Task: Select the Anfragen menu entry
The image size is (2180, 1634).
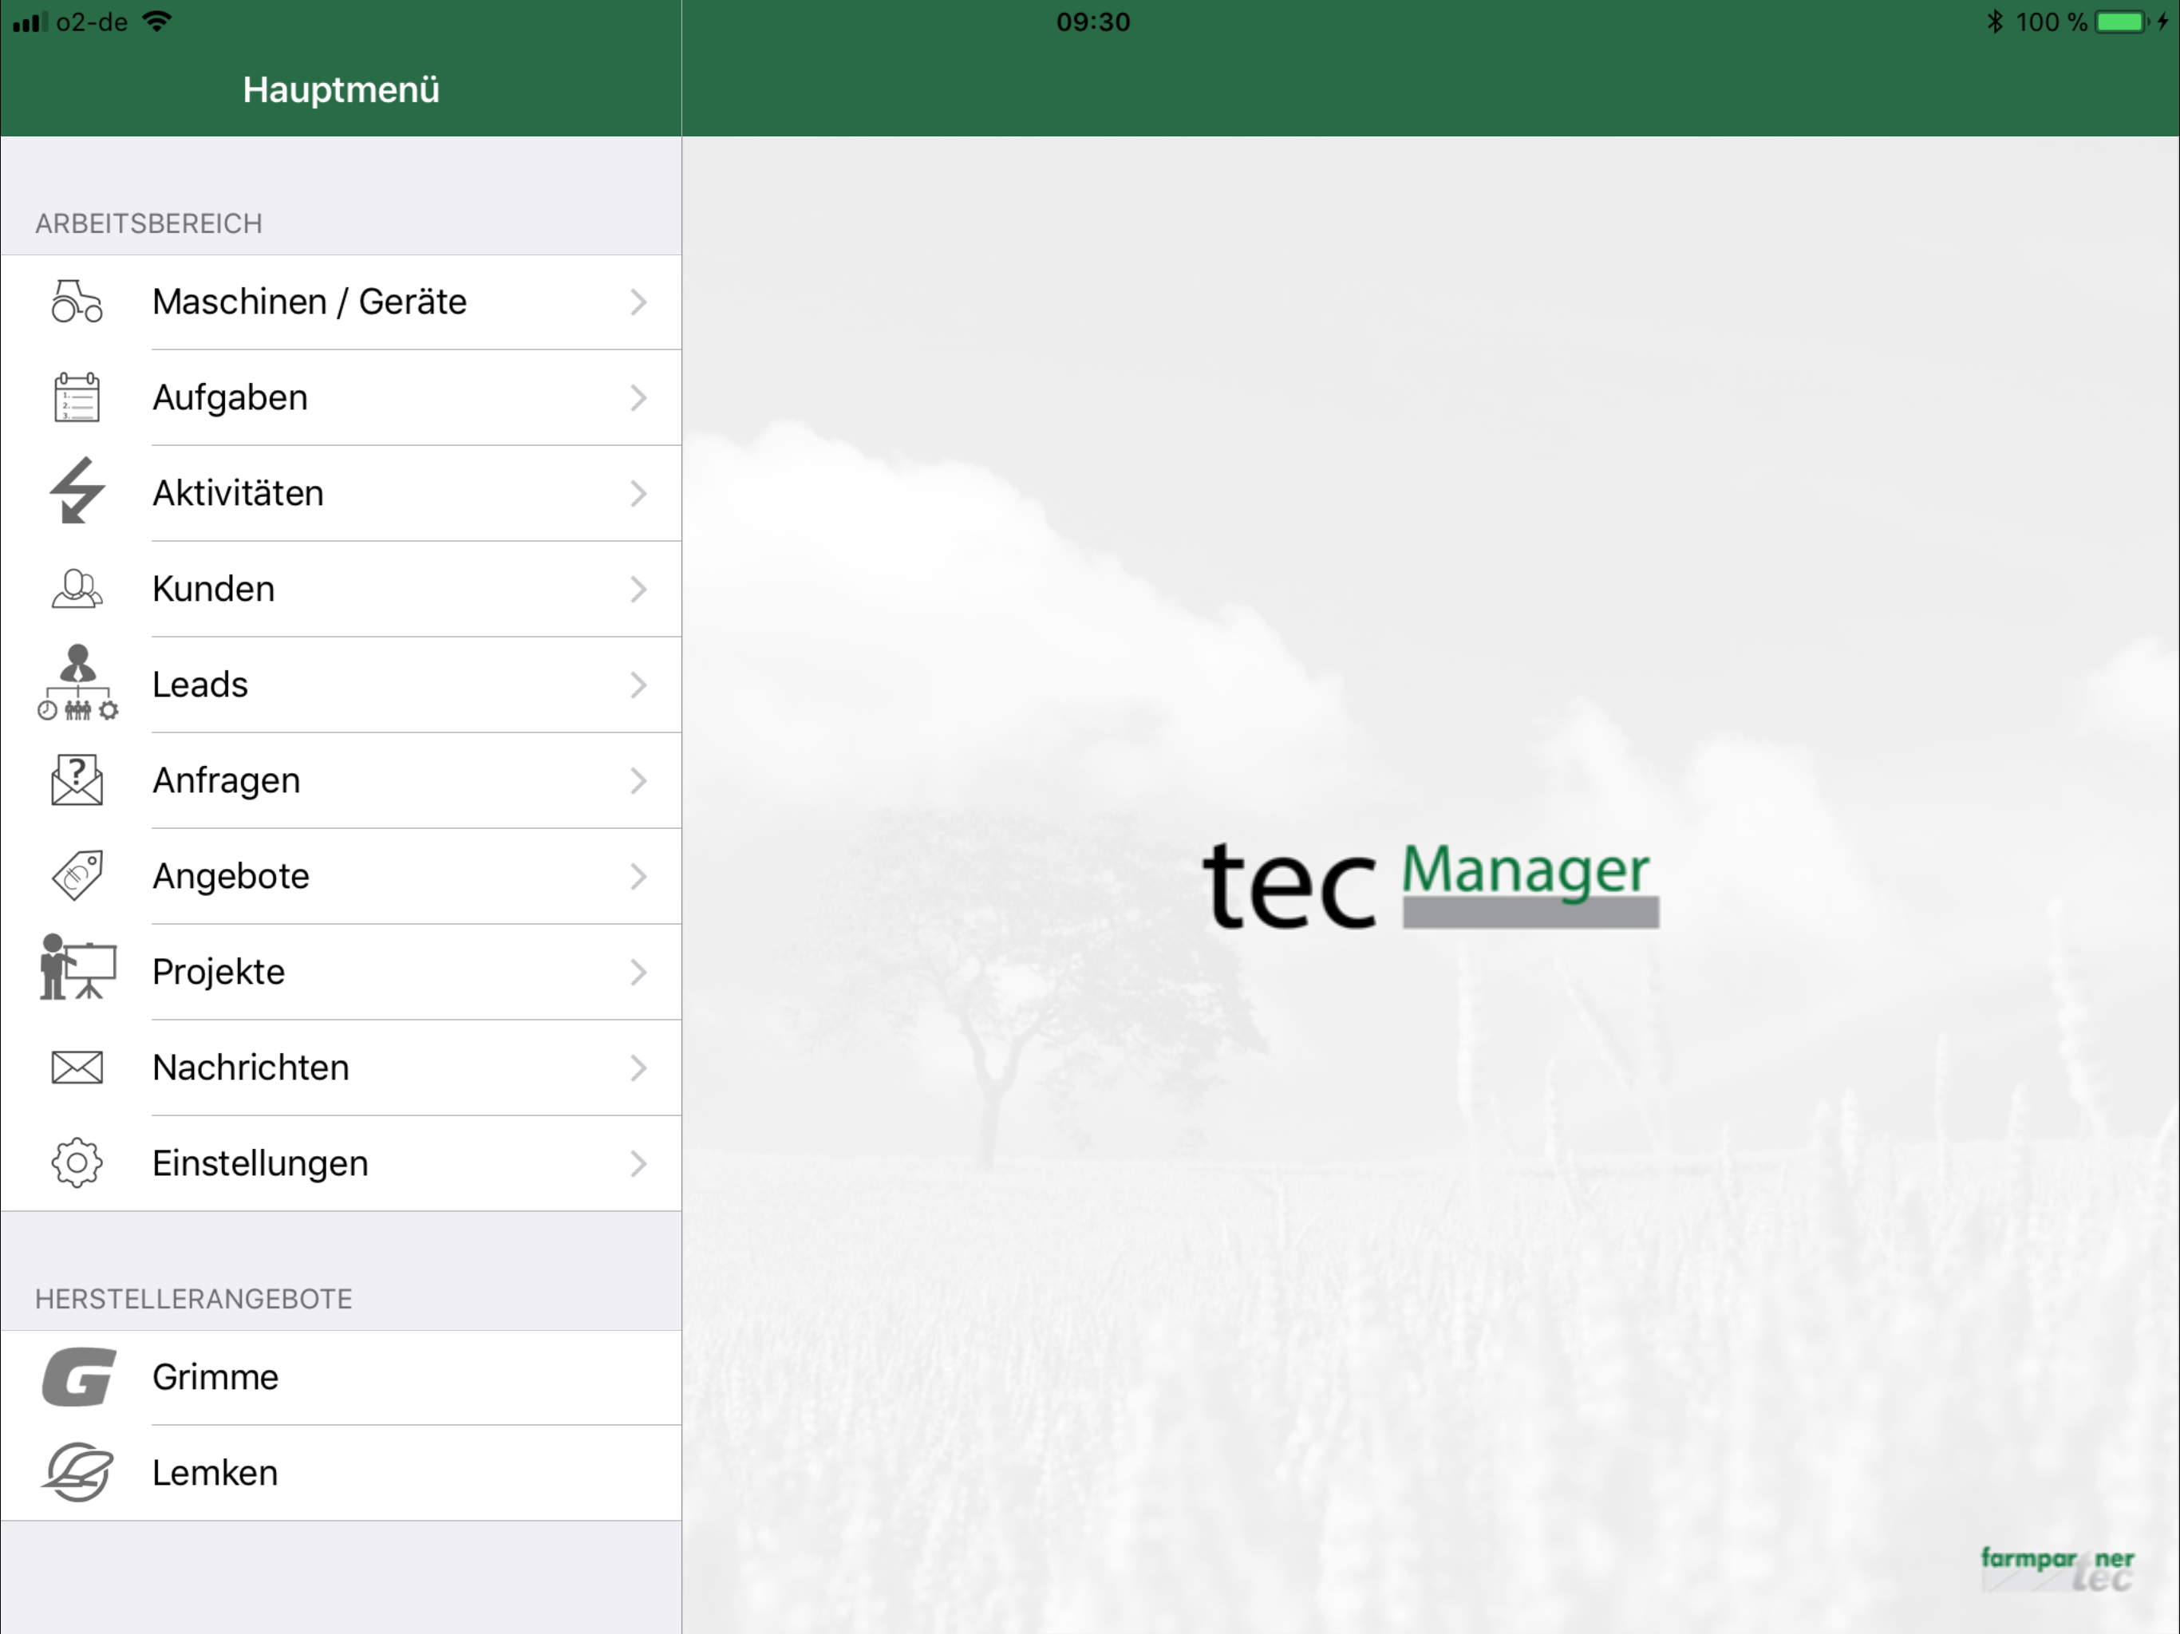Action: pos(341,780)
